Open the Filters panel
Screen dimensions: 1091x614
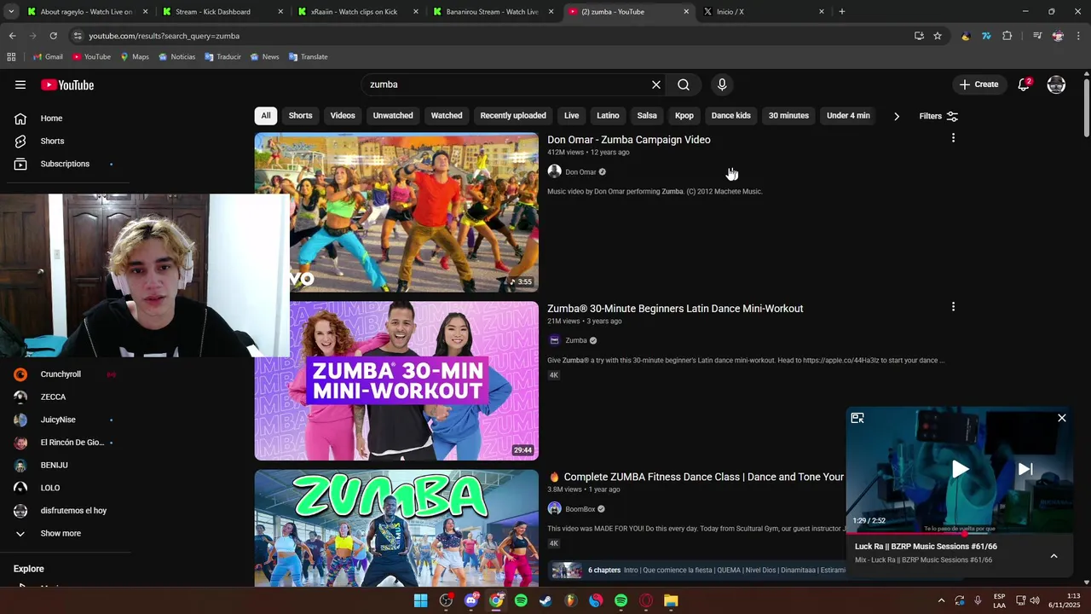938,116
